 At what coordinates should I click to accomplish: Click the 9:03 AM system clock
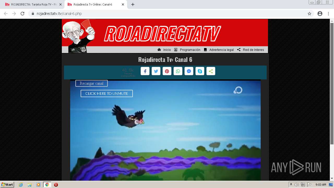(x=321, y=185)
